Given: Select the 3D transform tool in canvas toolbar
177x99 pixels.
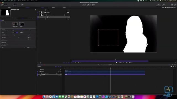Looking at the screenshot, I should [76, 63].
